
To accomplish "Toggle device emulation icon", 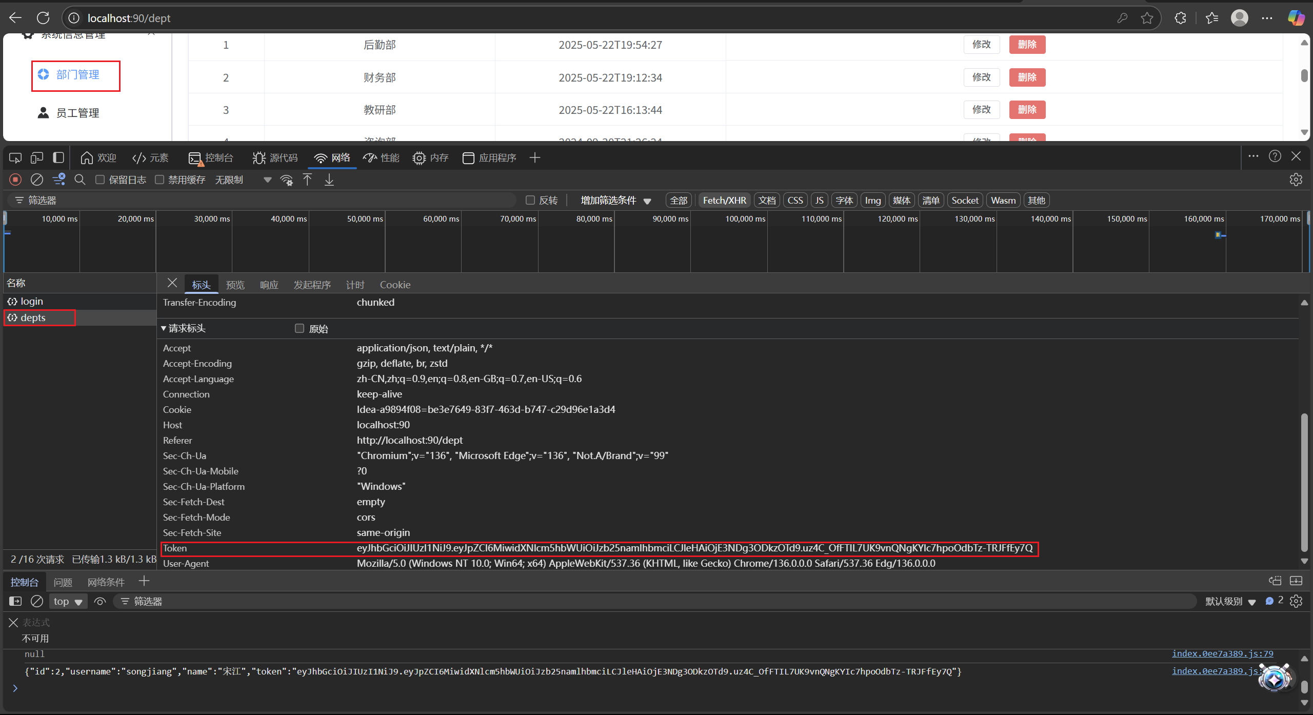I will coord(37,158).
